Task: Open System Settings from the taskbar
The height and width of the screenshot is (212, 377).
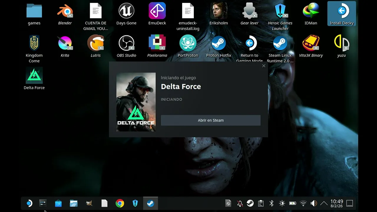Action: [x=43, y=203]
